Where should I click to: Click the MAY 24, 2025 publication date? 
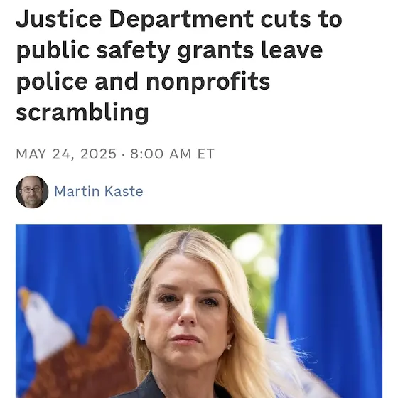tap(66, 154)
